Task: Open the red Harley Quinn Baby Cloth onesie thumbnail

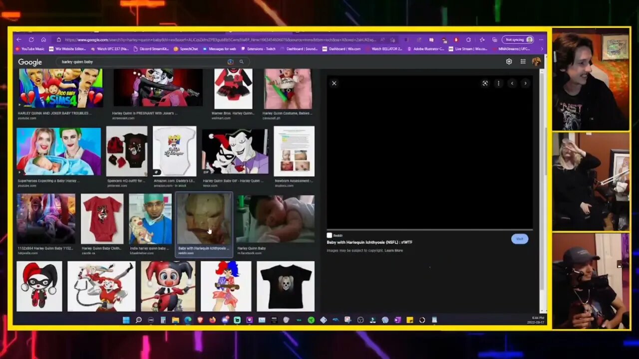Action: pos(102,218)
